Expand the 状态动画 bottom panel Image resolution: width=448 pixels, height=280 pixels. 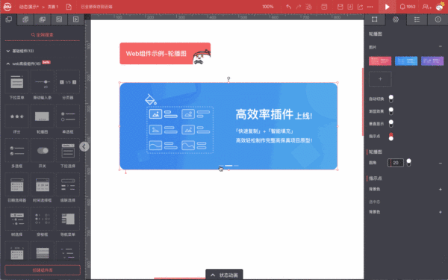pyautogui.click(x=224, y=275)
